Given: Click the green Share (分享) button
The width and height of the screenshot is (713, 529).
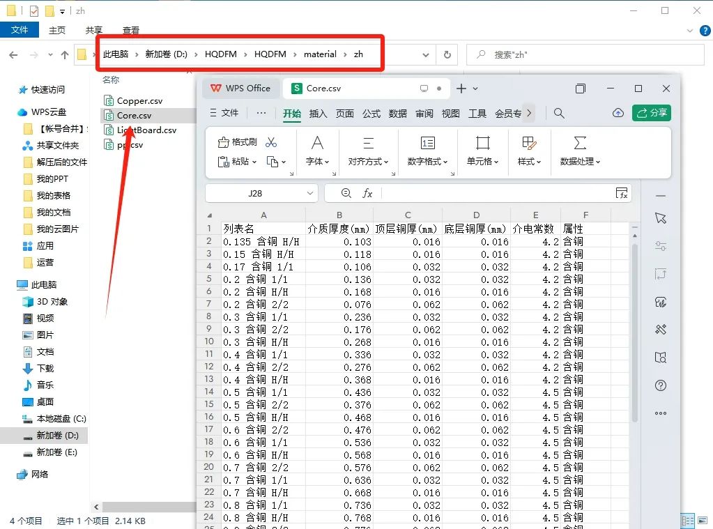Looking at the screenshot, I should pos(651,113).
